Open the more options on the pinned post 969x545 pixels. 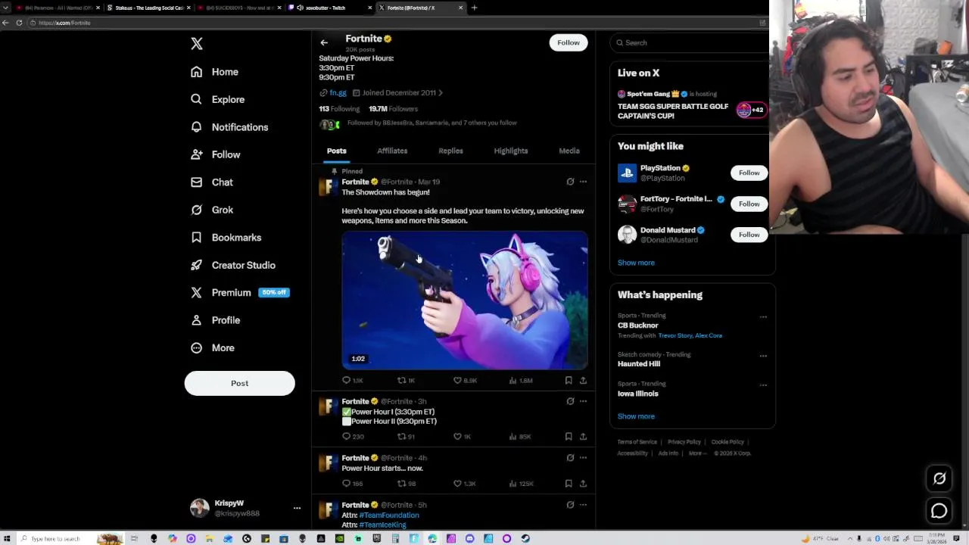point(583,182)
